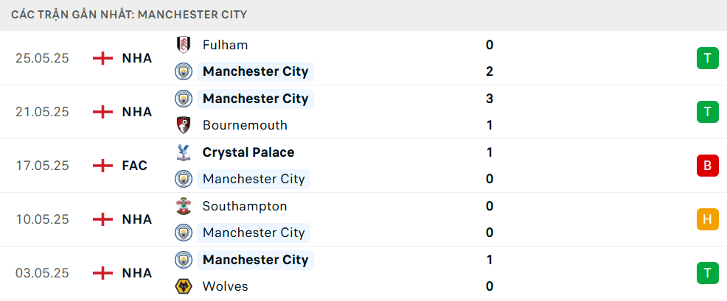Click the Fulham club crest

point(183,45)
